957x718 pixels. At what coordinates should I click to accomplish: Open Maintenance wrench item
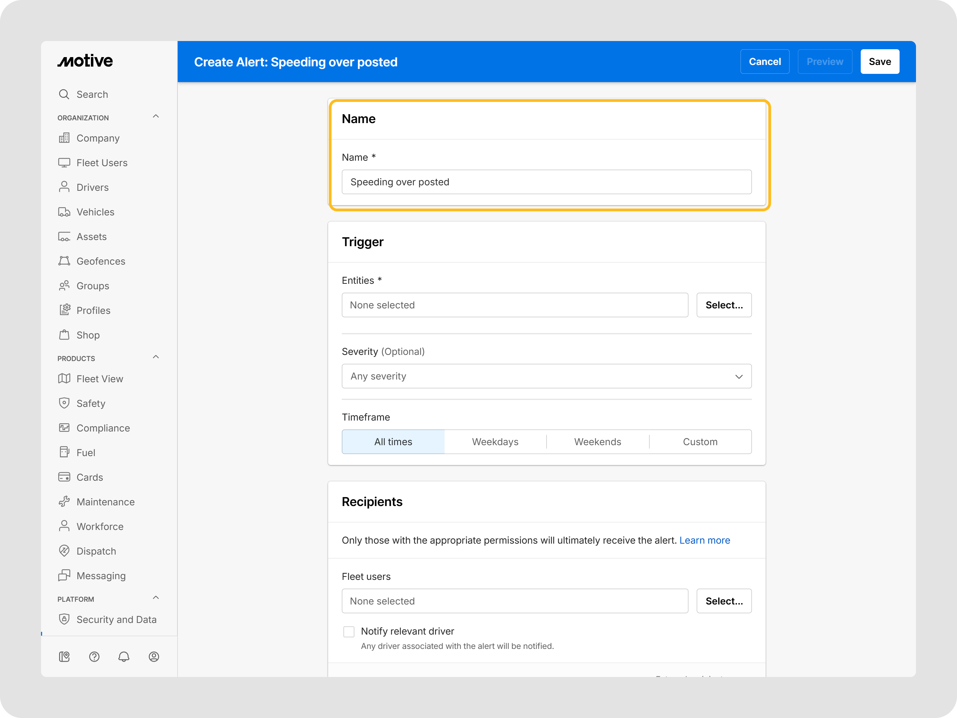105,502
